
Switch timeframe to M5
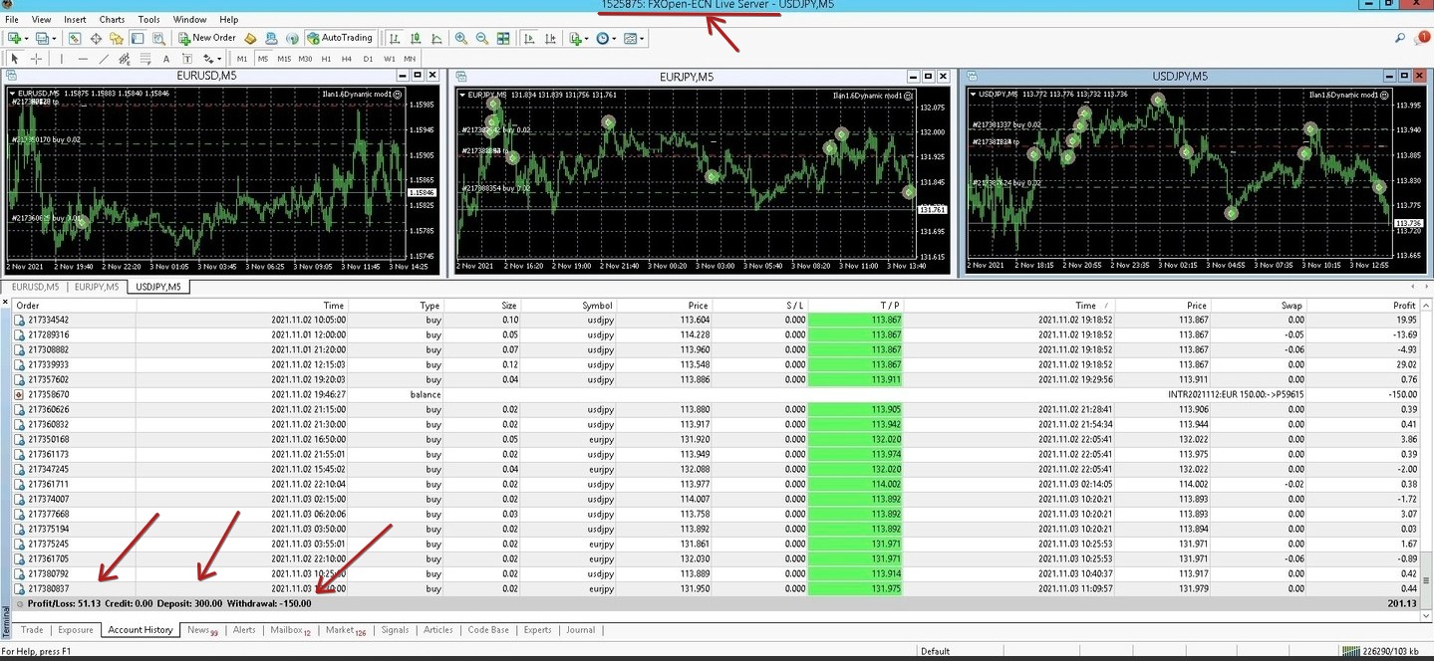pos(263,59)
